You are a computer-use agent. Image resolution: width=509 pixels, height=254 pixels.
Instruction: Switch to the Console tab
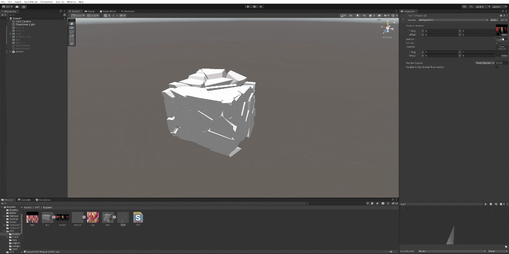point(24,200)
